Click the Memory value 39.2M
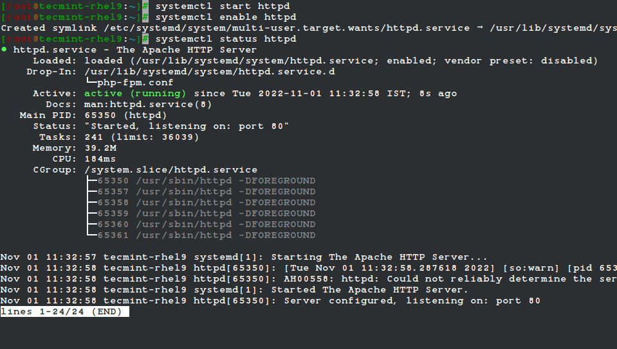Image resolution: width=617 pixels, height=349 pixels. point(100,148)
